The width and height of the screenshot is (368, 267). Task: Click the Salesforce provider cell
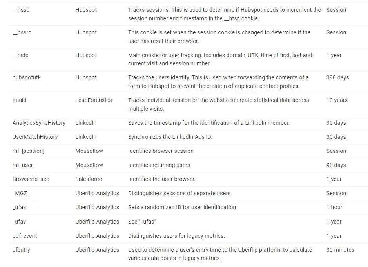coord(89,179)
